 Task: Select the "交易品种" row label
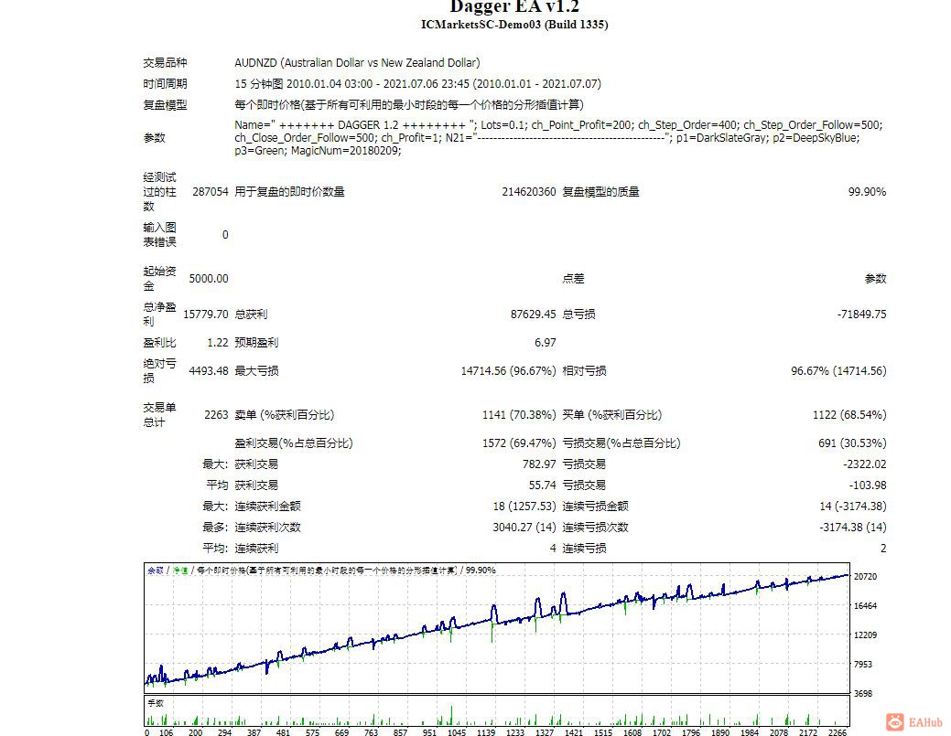(x=165, y=62)
